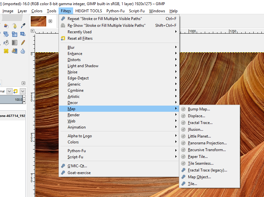Choose Little Planet from the Map submenu
The width and height of the screenshot is (264, 197).
[209, 136]
